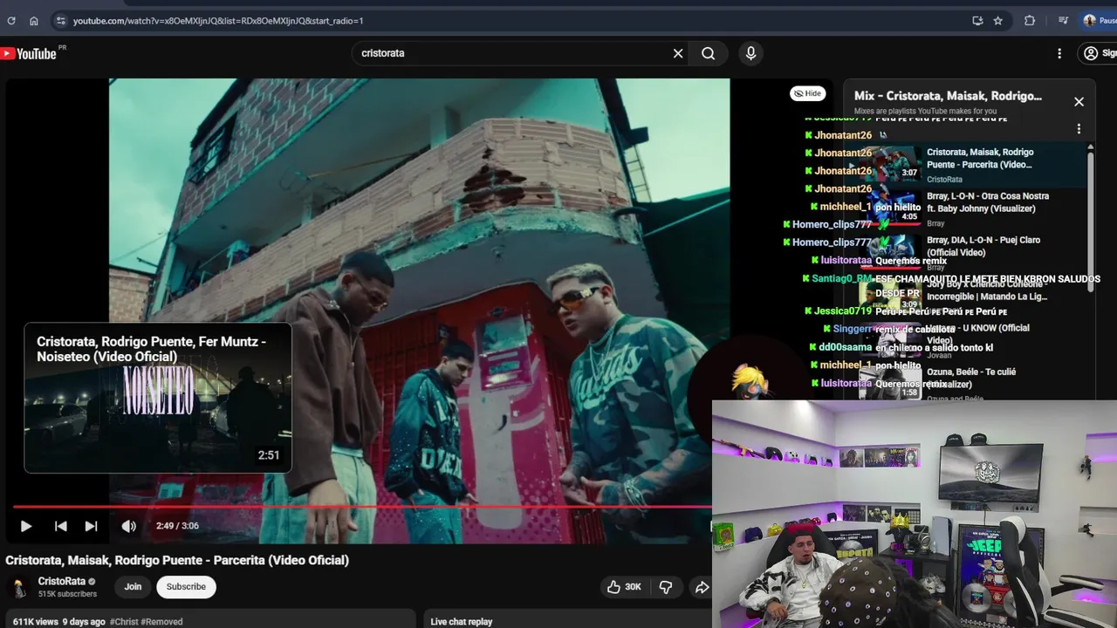1117x628 pixels.
Task: Bookmark this page with star icon
Action: [x=998, y=20]
